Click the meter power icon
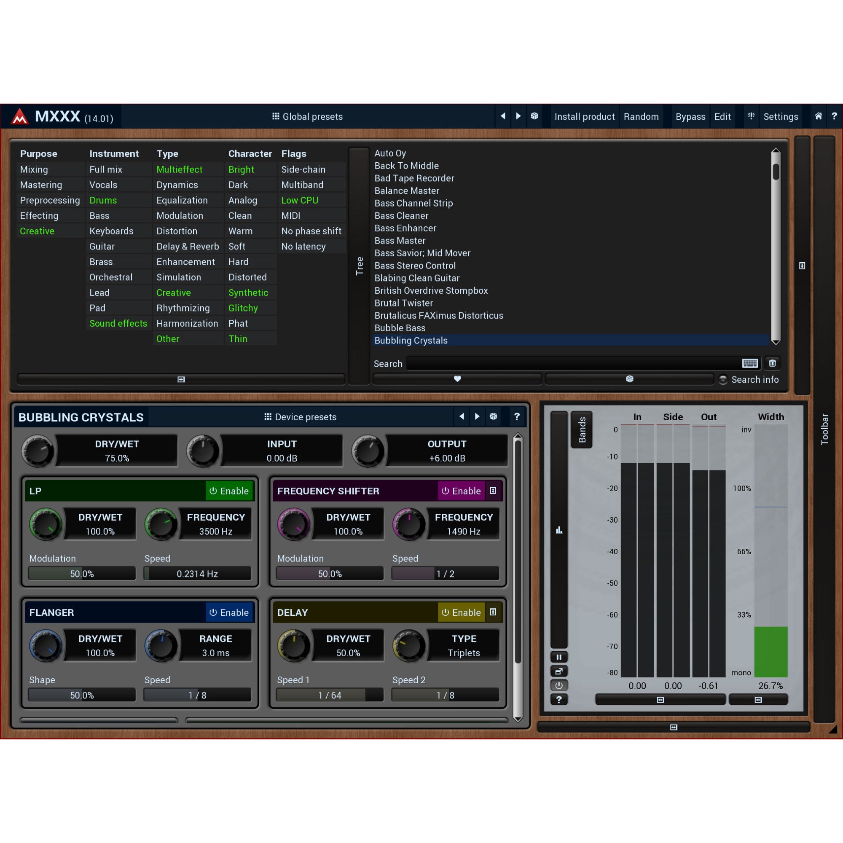Screen dimensions: 843x843 coord(558,685)
